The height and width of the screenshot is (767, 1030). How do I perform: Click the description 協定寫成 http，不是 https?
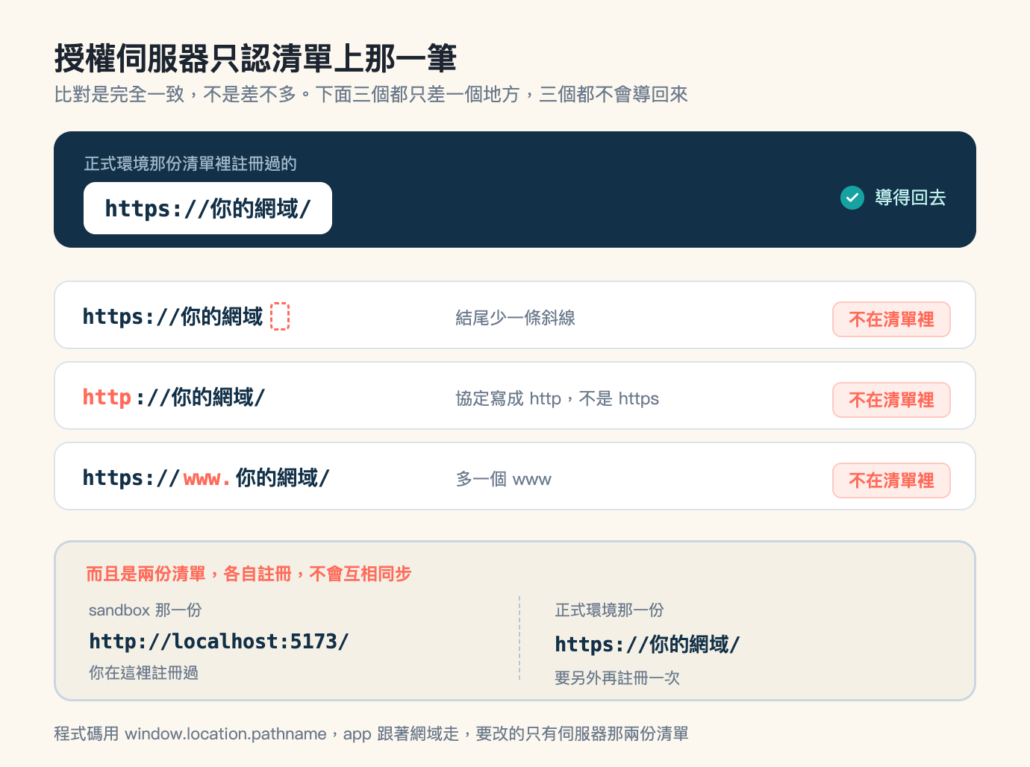(x=558, y=398)
